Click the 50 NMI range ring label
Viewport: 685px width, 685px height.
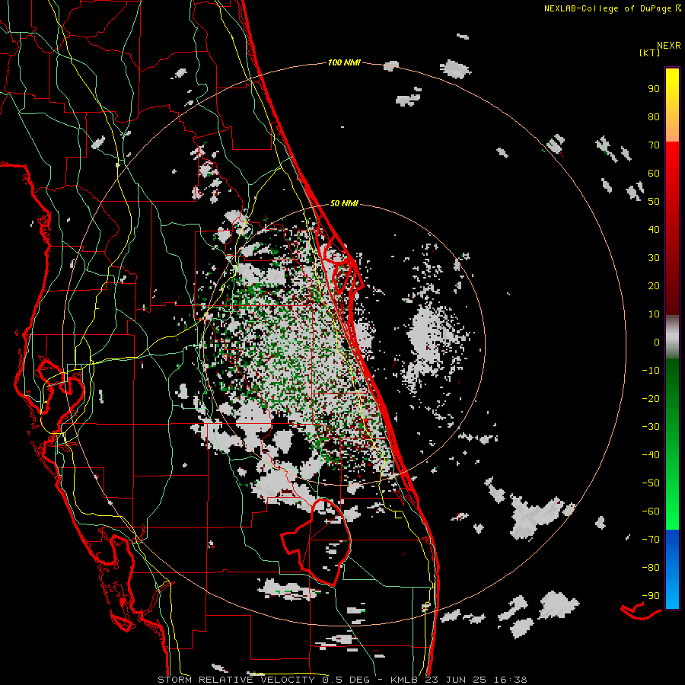344,203
